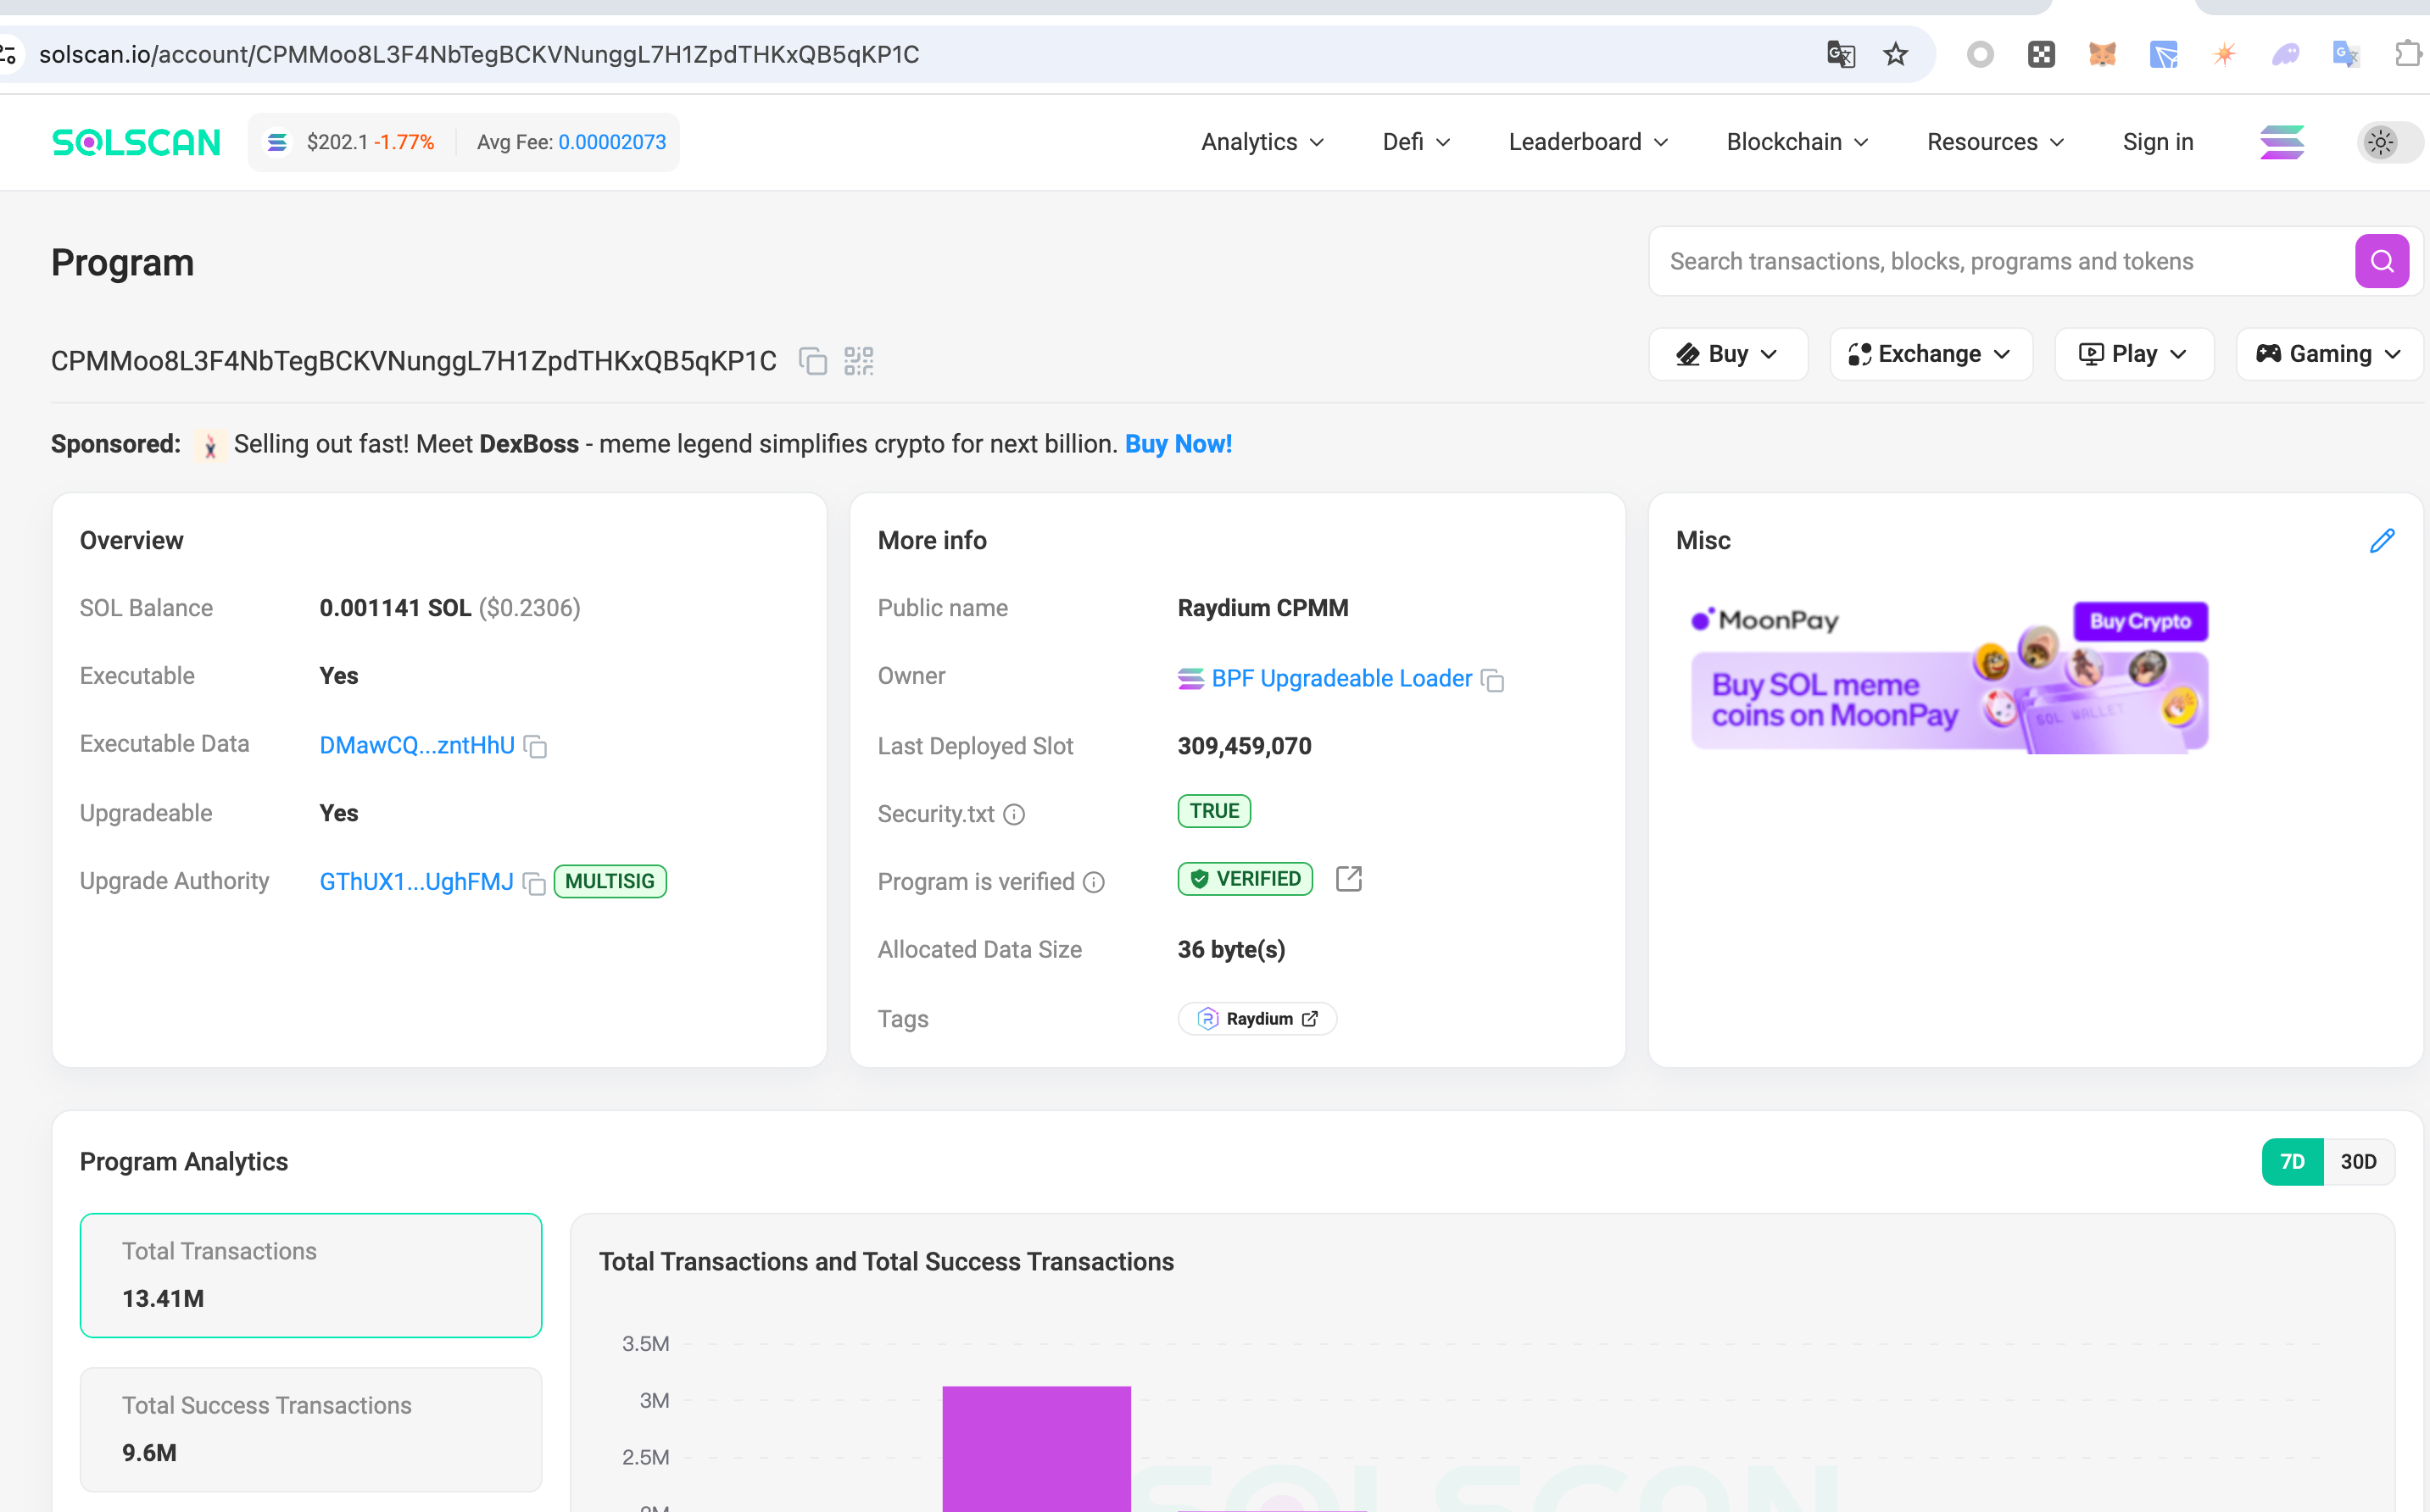Viewport: 2430px width, 1512px height.
Task: Edit Misc section with pencil icon
Action: click(x=2382, y=541)
